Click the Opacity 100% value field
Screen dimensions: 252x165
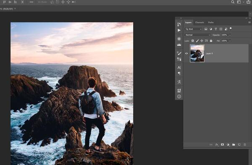[224, 35]
